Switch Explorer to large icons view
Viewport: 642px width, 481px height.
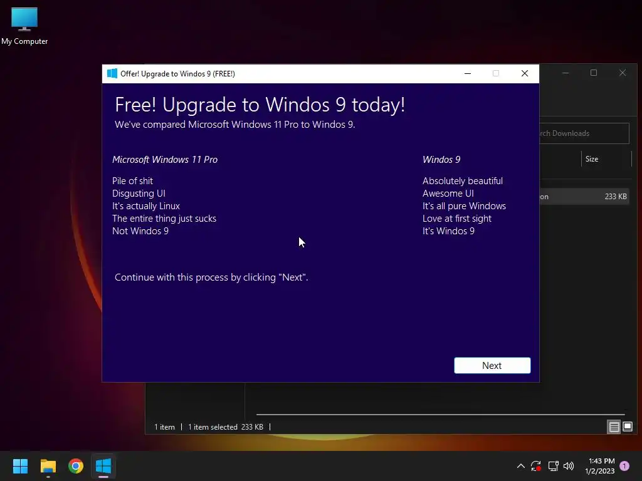627,427
